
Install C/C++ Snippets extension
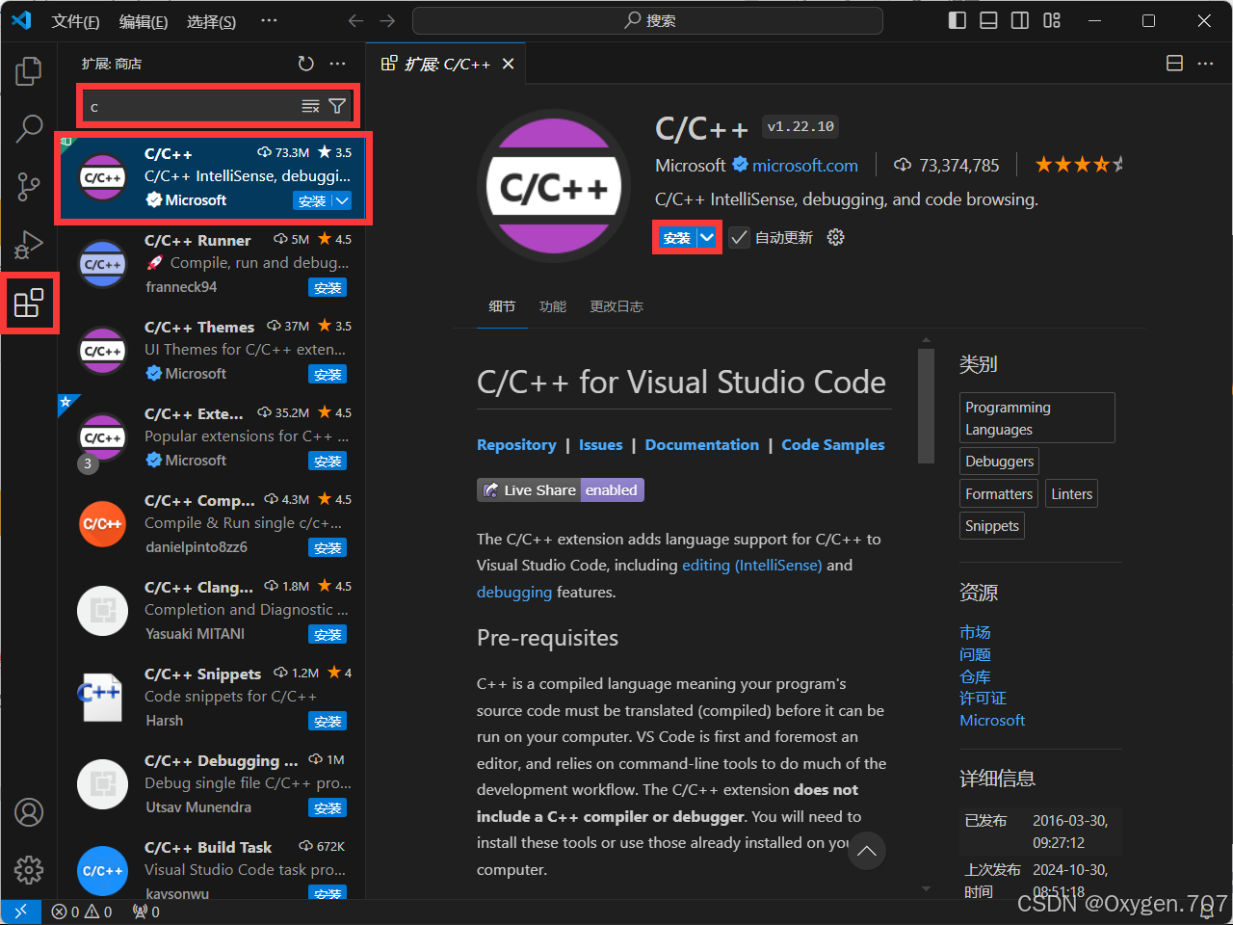coord(328,721)
